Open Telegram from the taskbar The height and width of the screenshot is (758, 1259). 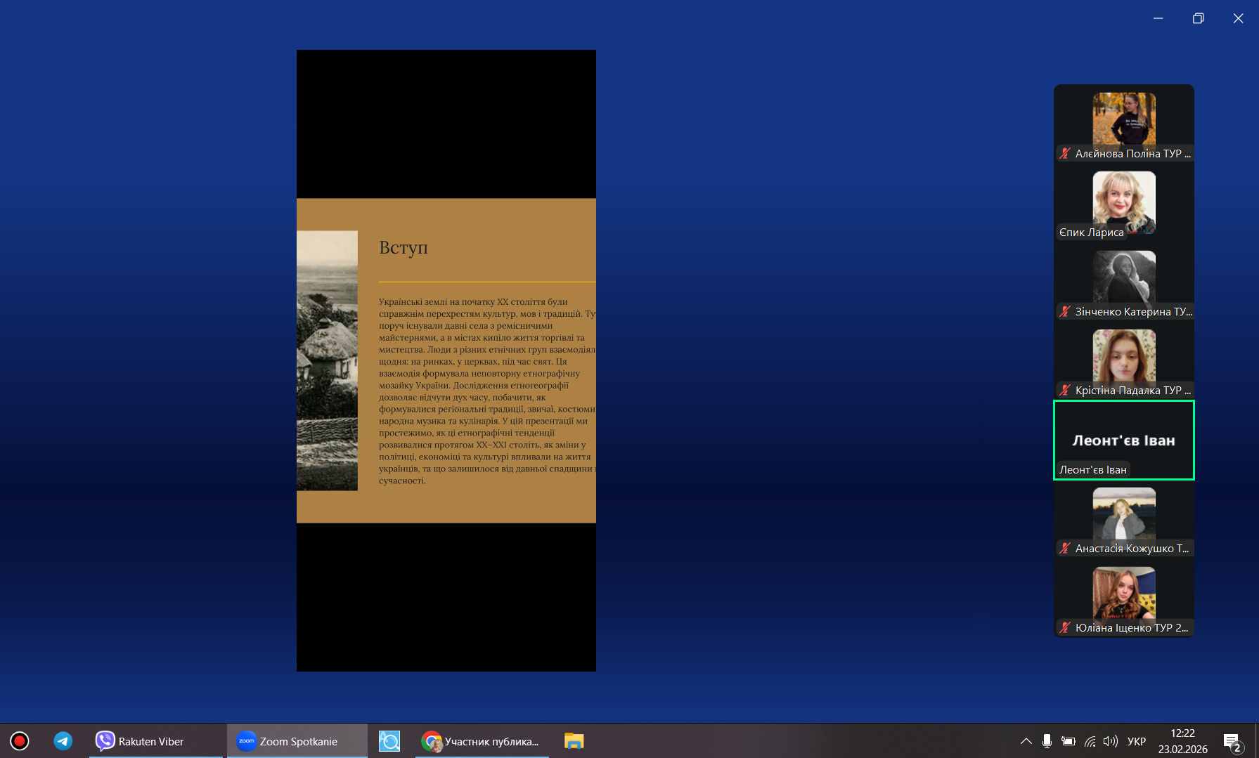63,741
